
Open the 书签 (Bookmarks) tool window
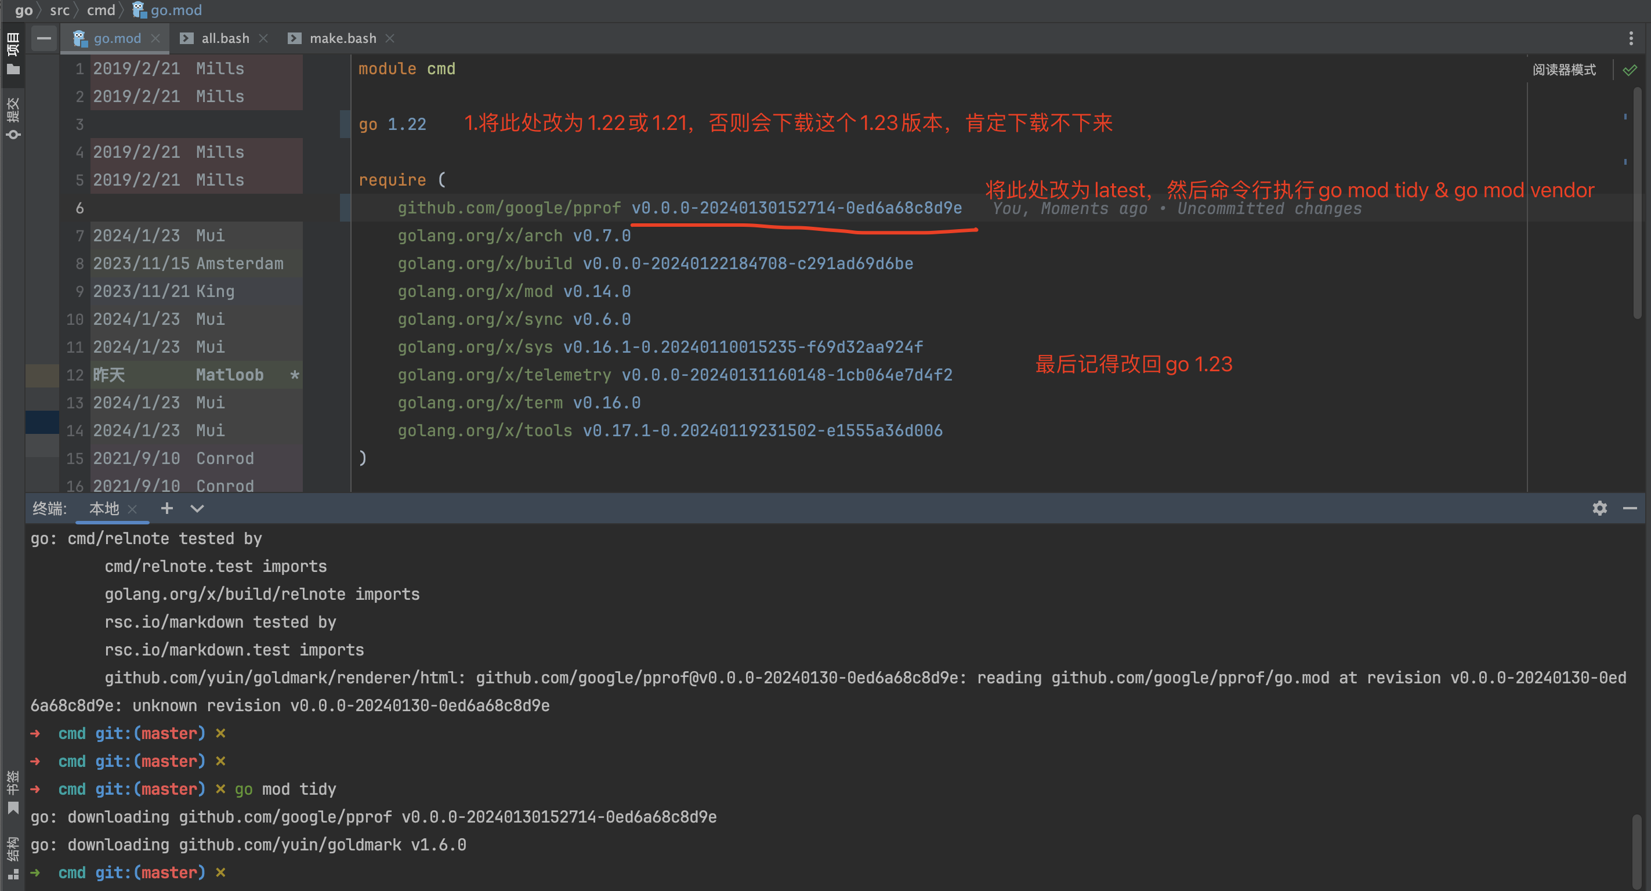tap(13, 791)
